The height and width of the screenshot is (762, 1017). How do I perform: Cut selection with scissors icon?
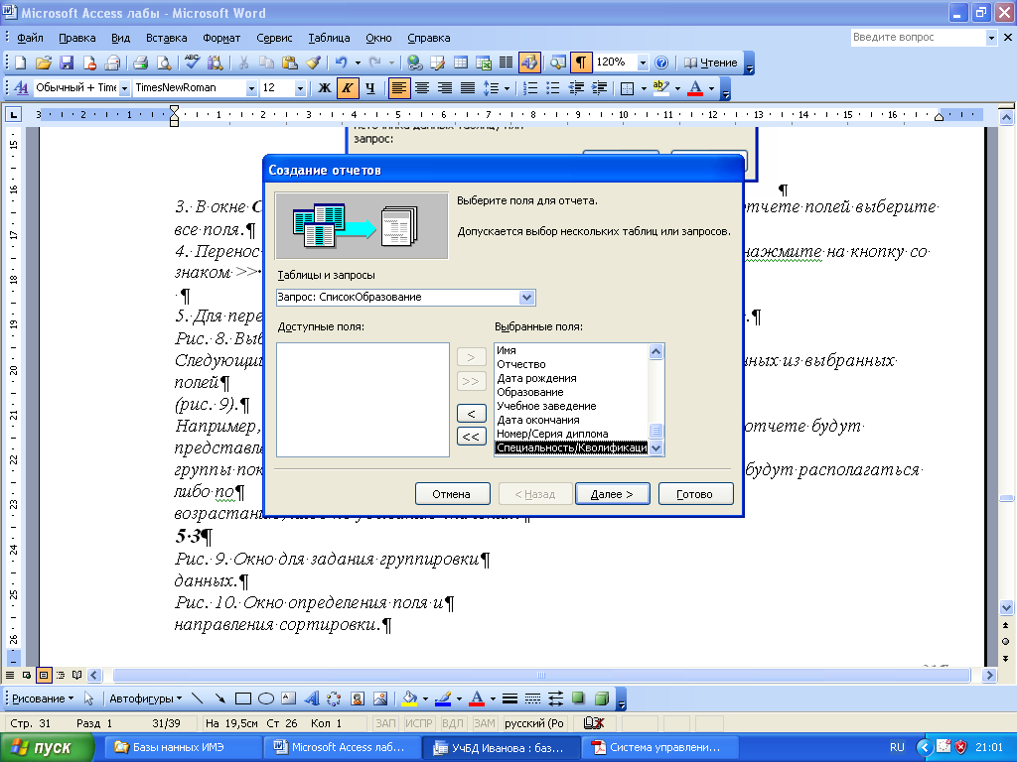coord(244,63)
